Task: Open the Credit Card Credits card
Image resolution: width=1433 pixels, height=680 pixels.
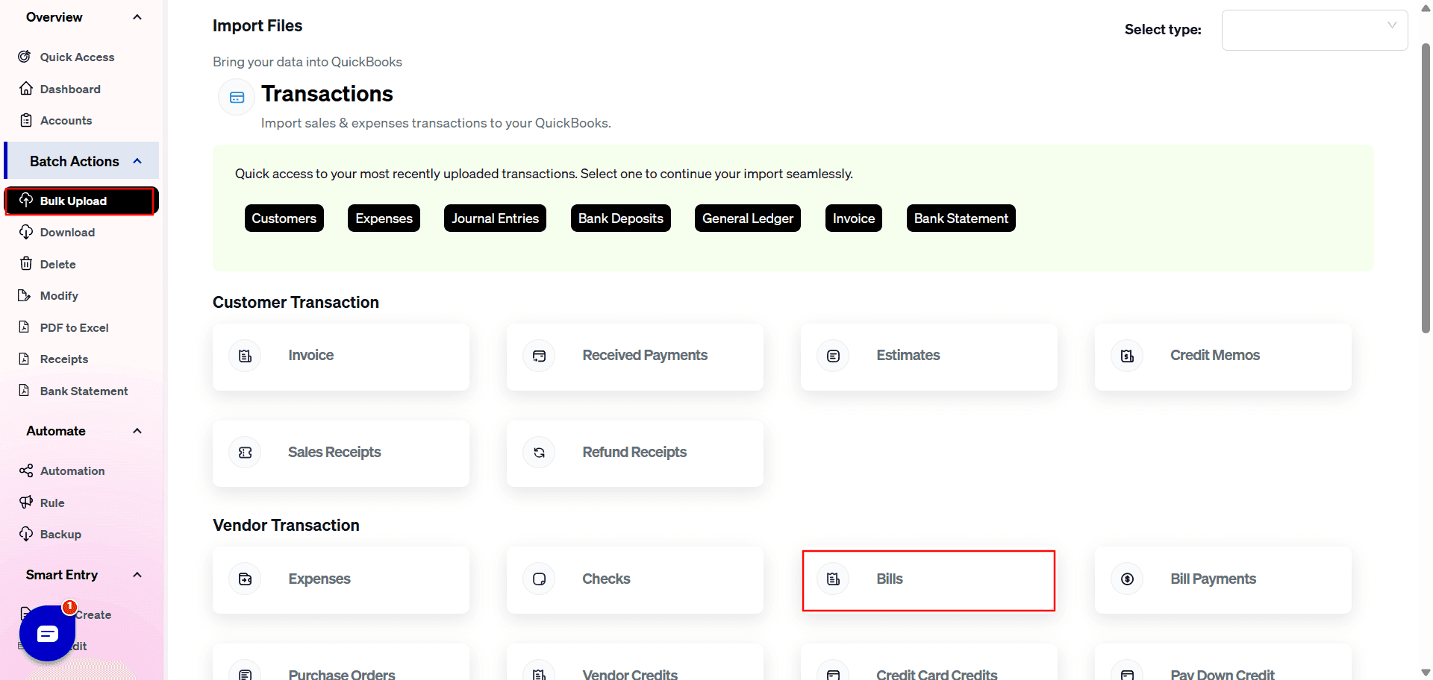Action: click(x=929, y=662)
